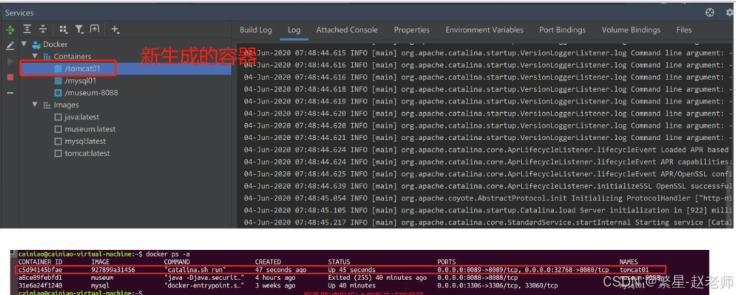This screenshot has width=736, height=295.
Task: Select the Log tab
Action: 294,30
